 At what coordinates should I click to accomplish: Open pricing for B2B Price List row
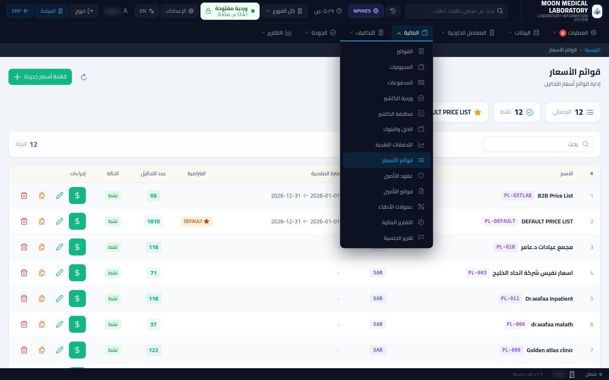[x=77, y=195]
